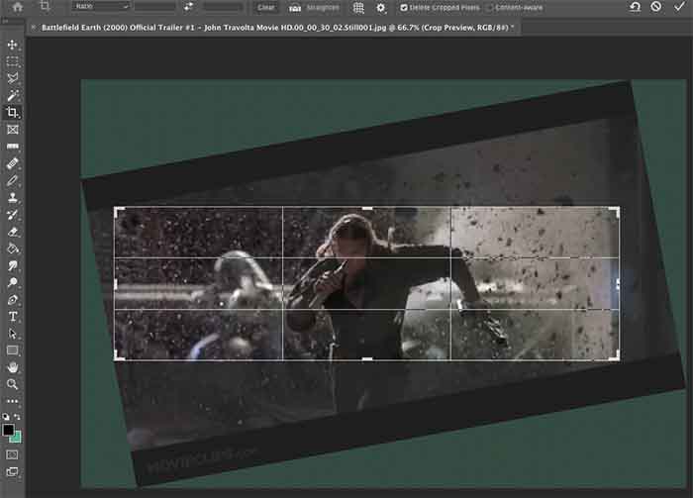693x498 pixels.
Task: Open the crop overlay options grid
Action: (358, 7)
